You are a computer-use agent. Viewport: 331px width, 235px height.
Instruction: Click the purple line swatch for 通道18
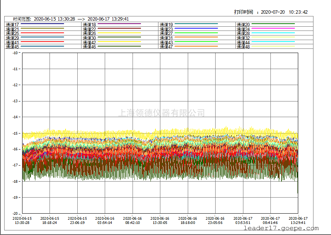click(x=119, y=24)
